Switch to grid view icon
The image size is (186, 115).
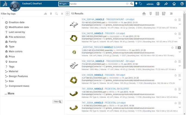(157, 14)
